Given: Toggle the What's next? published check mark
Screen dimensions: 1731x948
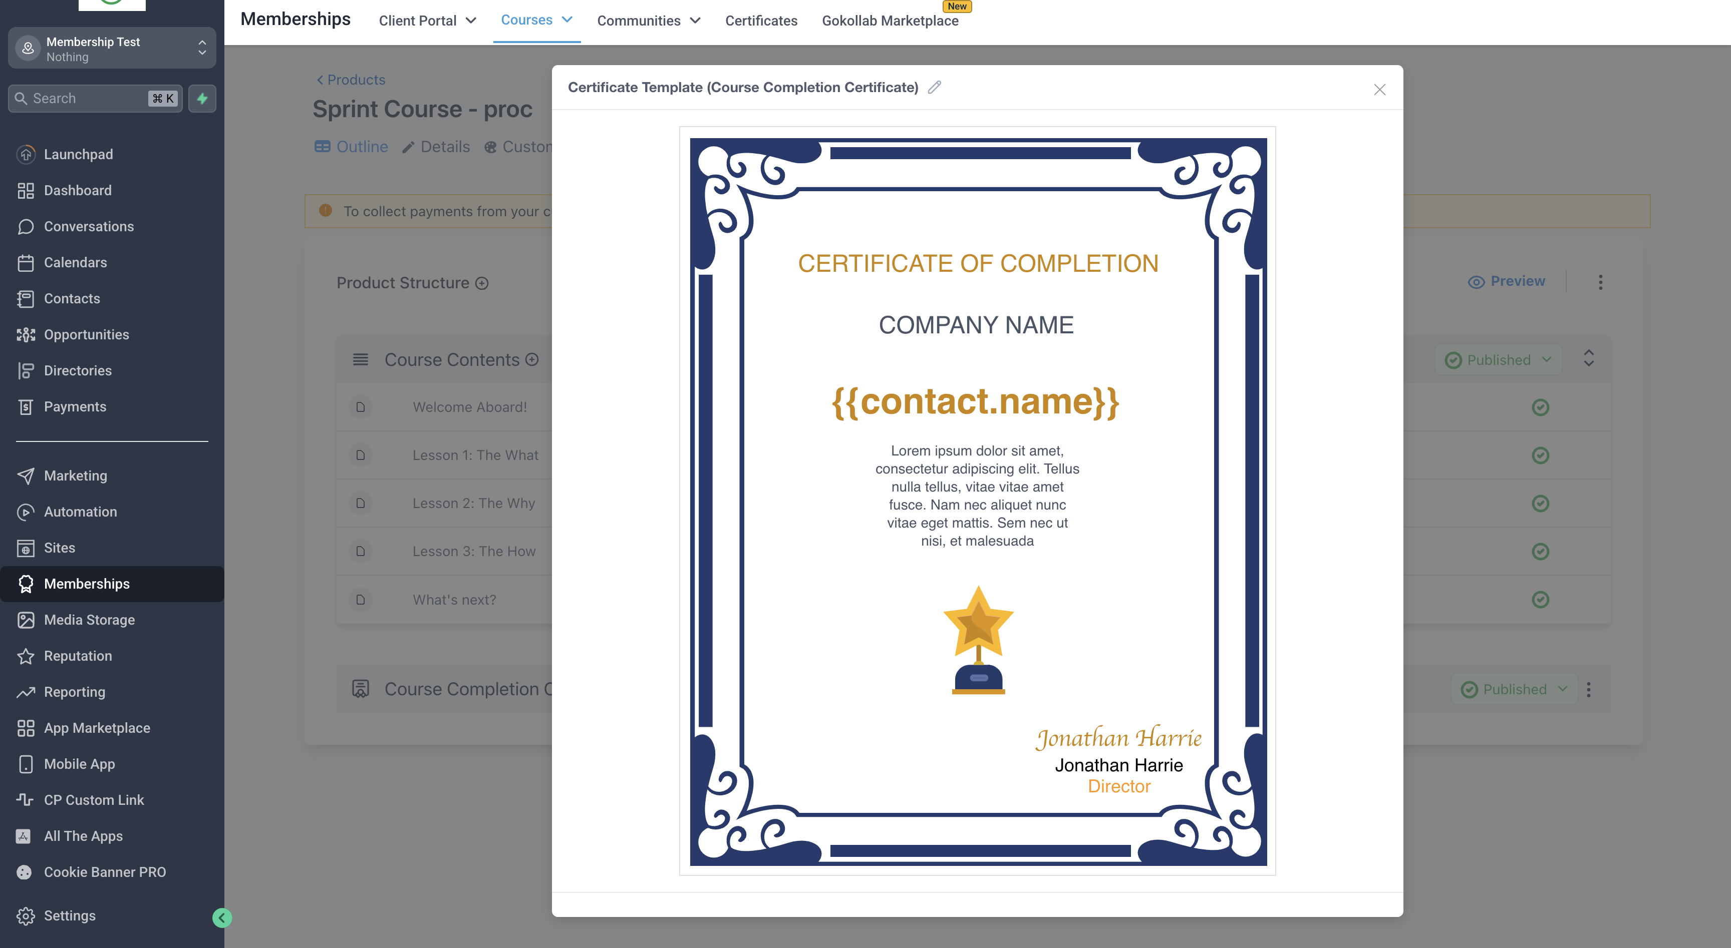Looking at the screenshot, I should click(1540, 600).
